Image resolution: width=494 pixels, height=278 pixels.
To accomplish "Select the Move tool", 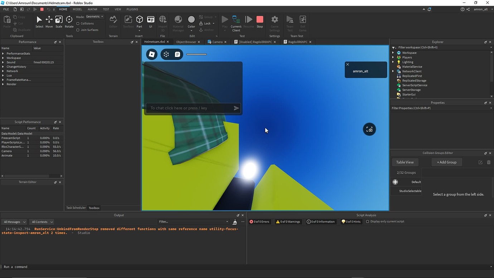I will [49, 21].
